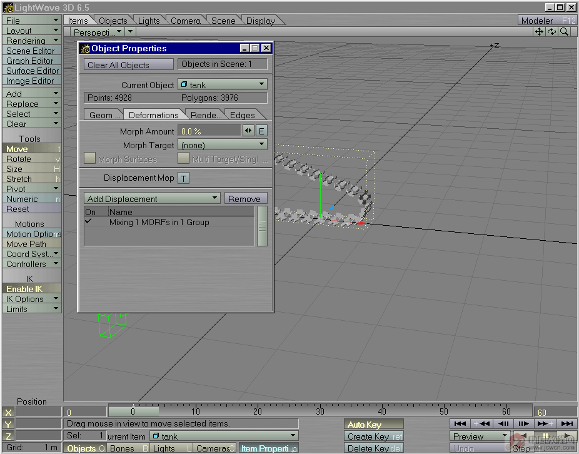Go to the previous keyframe
The height and width of the screenshot is (454, 579).
[481, 424]
